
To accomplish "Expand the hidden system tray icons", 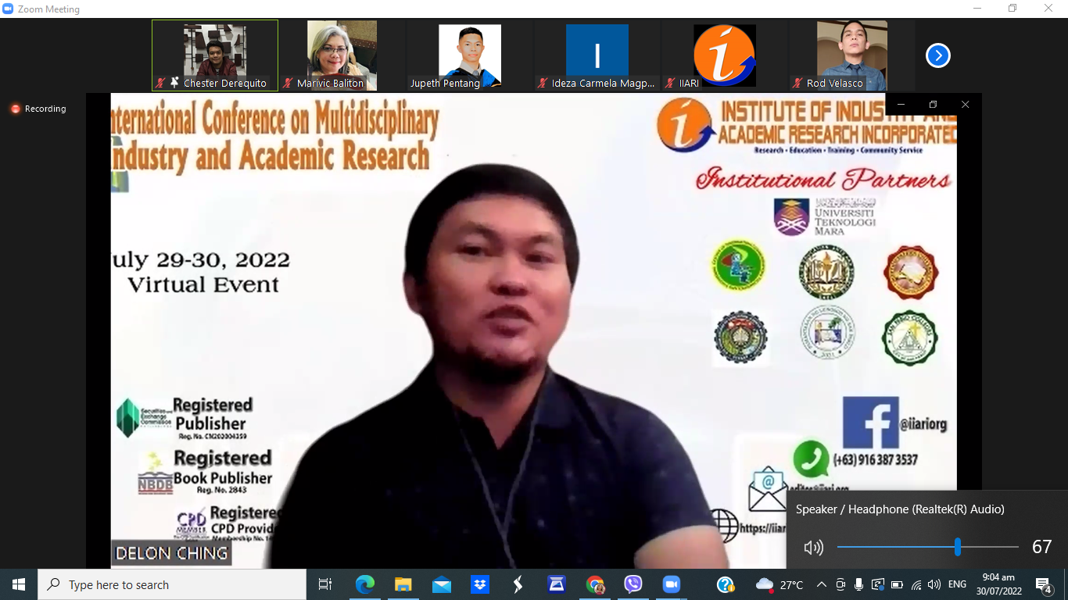I will pos(821,584).
